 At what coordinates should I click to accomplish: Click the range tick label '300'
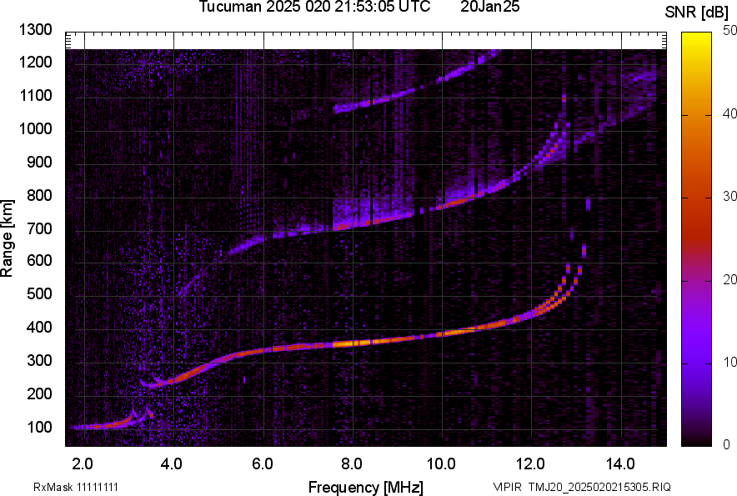click(x=39, y=360)
